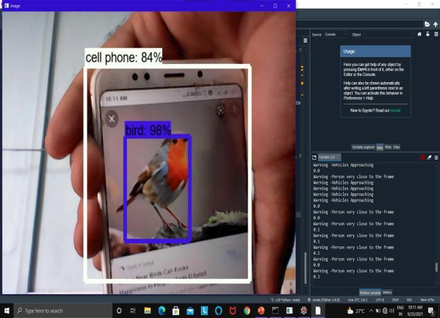This screenshot has height=318, width=440.
Task: Open the Alexa ring icon on the taskbar
Action: [x=219, y=310]
